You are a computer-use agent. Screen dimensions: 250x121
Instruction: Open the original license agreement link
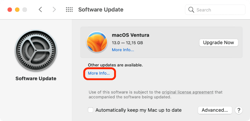(187, 92)
